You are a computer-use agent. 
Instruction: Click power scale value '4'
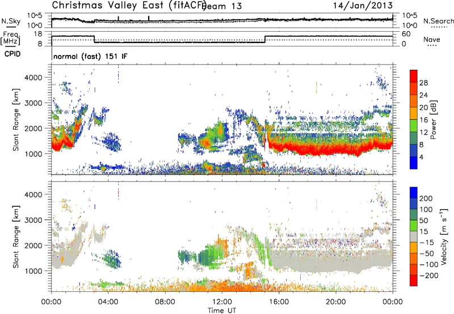coord(422,157)
